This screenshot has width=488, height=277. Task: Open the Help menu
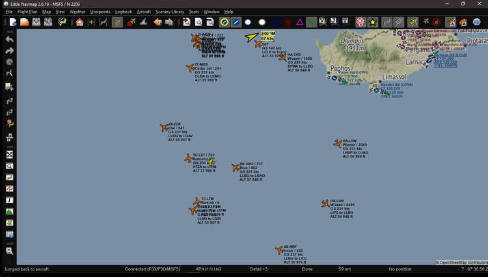click(229, 12)
